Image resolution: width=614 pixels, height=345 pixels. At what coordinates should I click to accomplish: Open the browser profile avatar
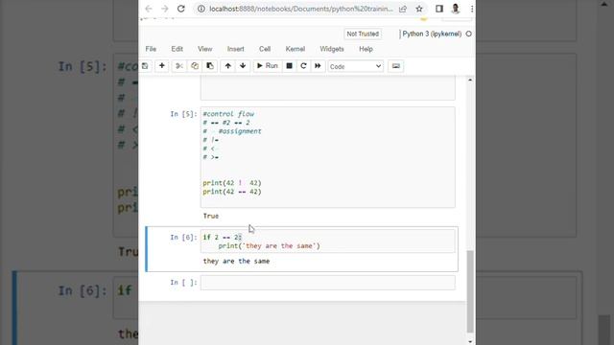[456, 9]
